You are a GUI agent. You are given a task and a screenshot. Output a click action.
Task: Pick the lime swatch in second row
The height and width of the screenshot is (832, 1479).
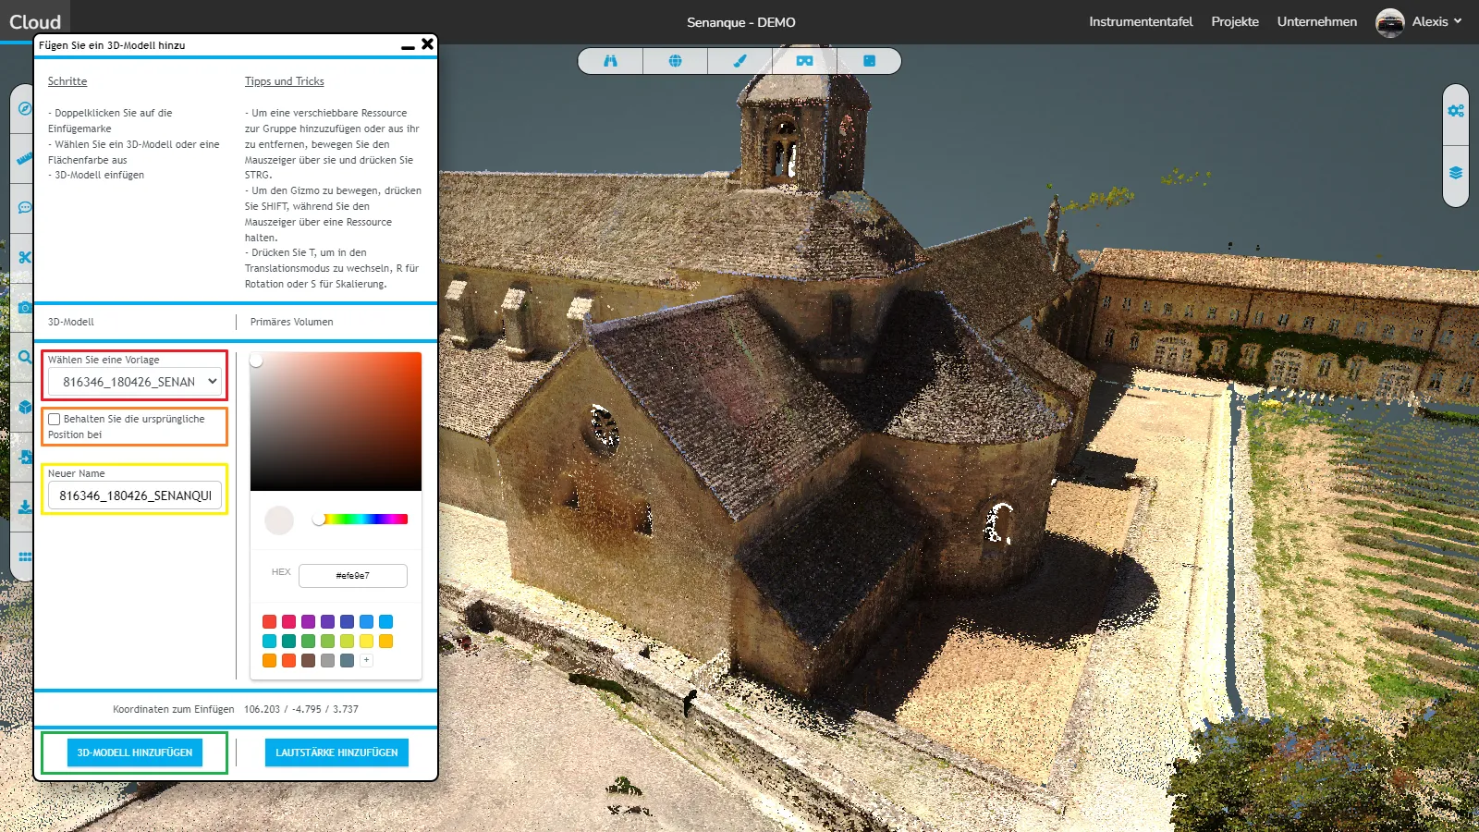click(347, 641)
